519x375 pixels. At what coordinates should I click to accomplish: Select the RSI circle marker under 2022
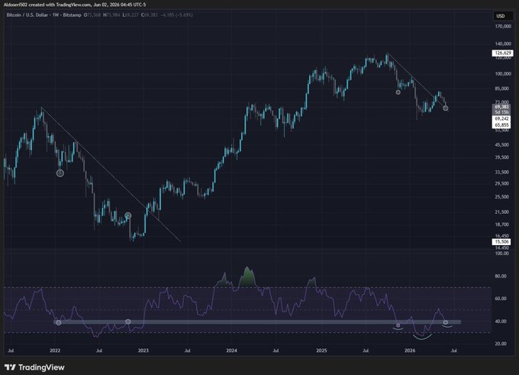[x=58, y=322]
